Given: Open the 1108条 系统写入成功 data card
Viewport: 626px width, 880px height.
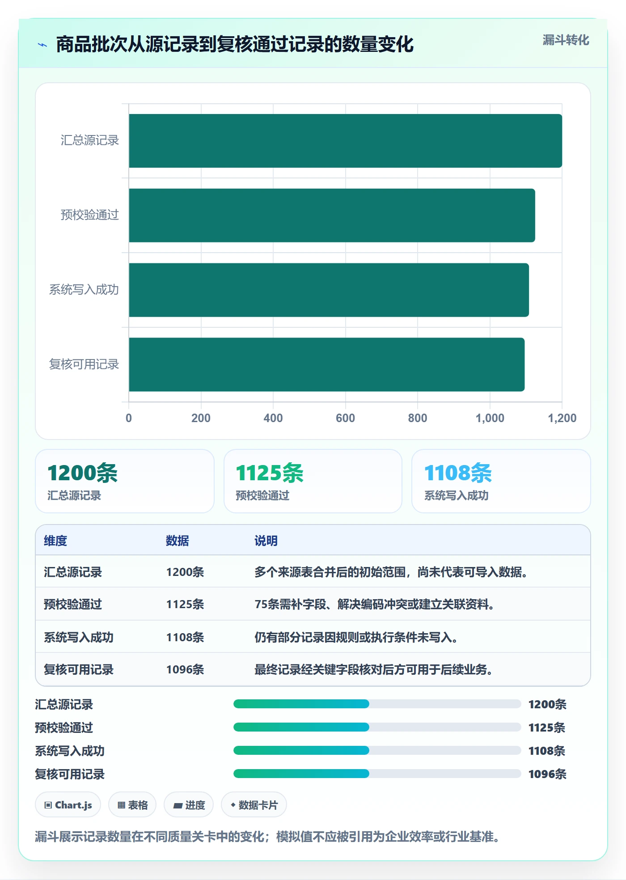Looking at the screenshot, I should (x=501, y=481).
